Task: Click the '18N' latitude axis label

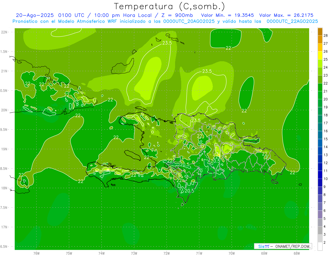Action: pyautogui.click(x=4, y=188)
